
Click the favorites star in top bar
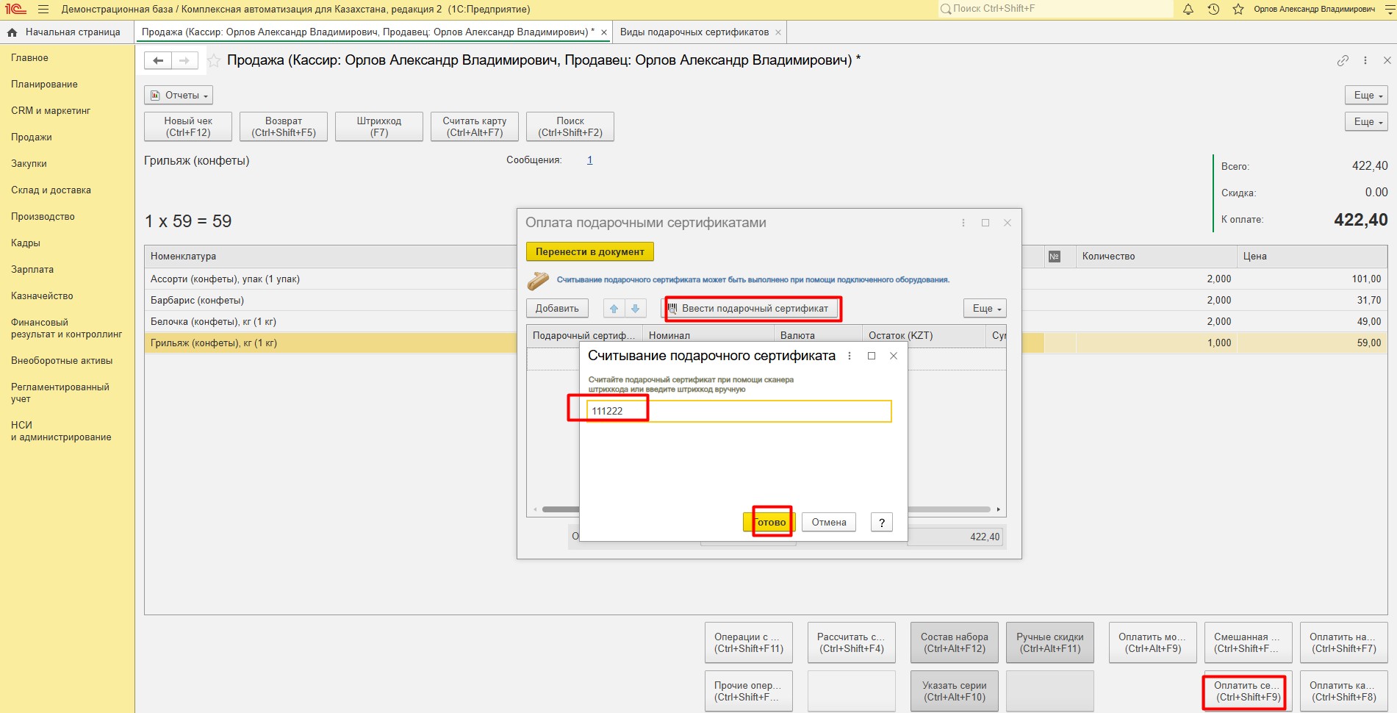click(x=1238, y=10)
